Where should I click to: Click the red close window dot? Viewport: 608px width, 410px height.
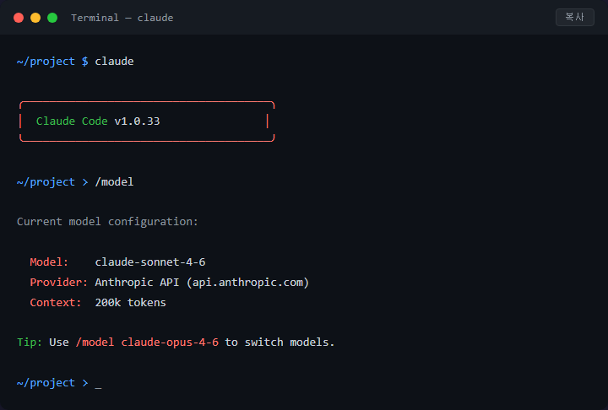coord(19,18)
